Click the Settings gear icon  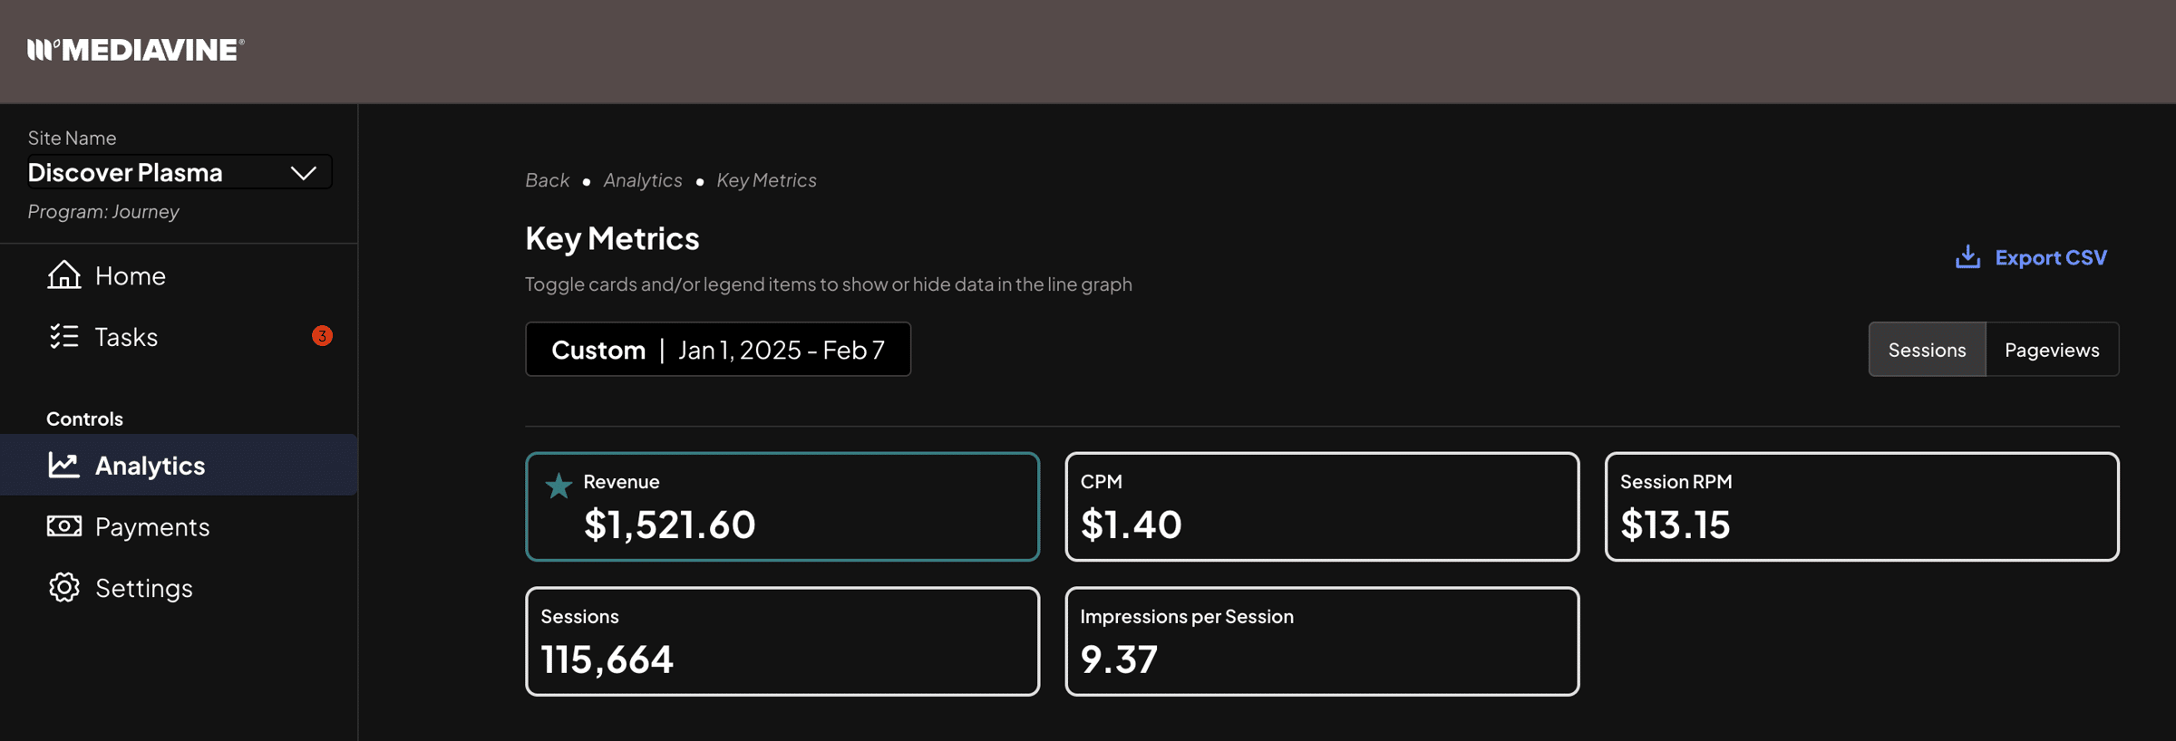coord(63,588)
